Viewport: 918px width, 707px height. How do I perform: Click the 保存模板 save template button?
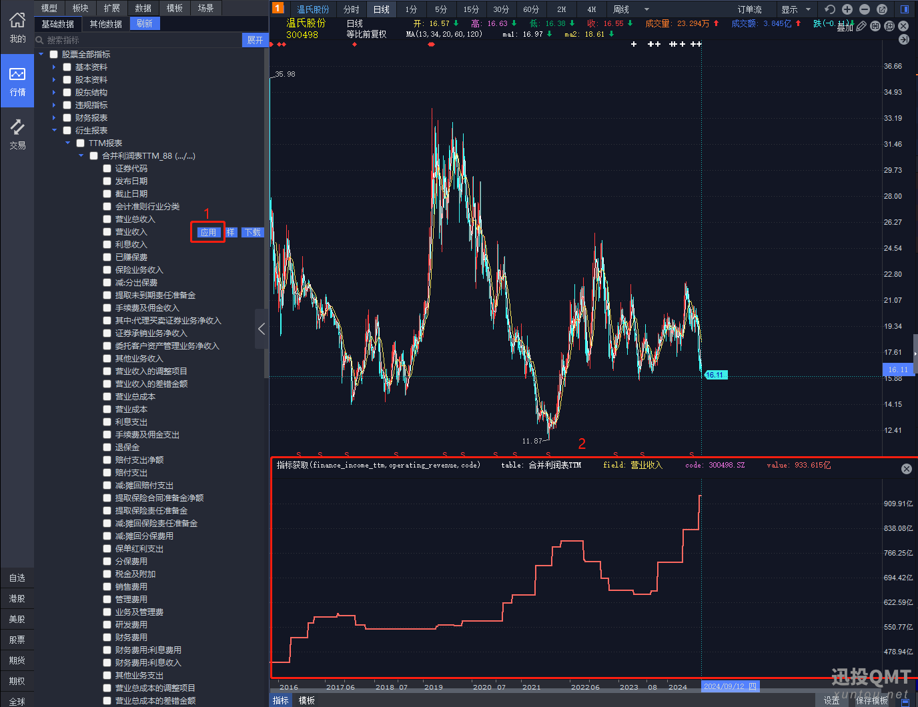pos(872,700)
